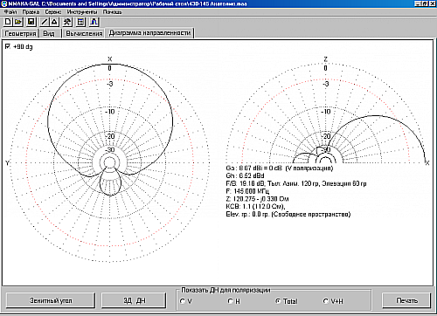Click the КСВ 1.1 text line
Image resolution: width=437 pixels, height=316 pixels.
[255, 207]
